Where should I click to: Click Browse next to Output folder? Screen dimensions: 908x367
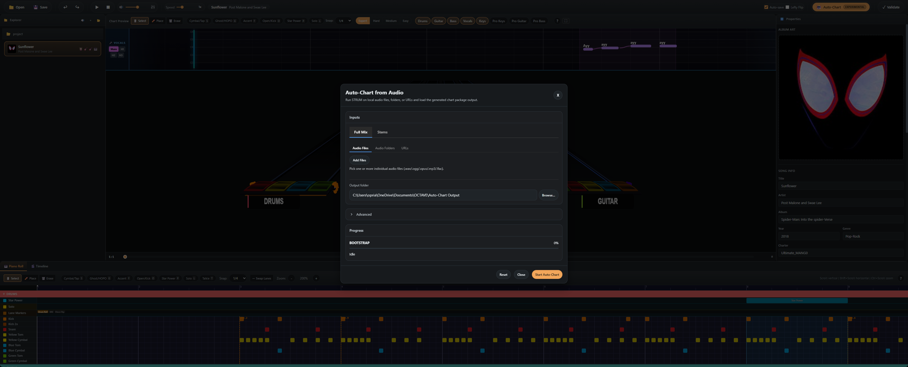click(x=548, y=195)
